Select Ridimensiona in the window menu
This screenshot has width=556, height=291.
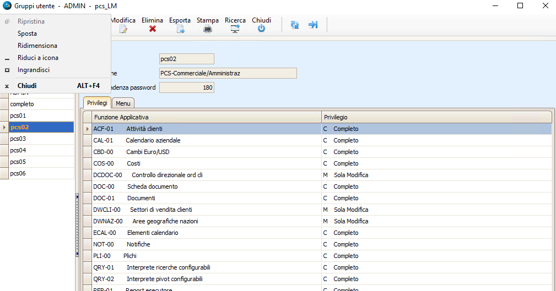[x=37, y=46]
